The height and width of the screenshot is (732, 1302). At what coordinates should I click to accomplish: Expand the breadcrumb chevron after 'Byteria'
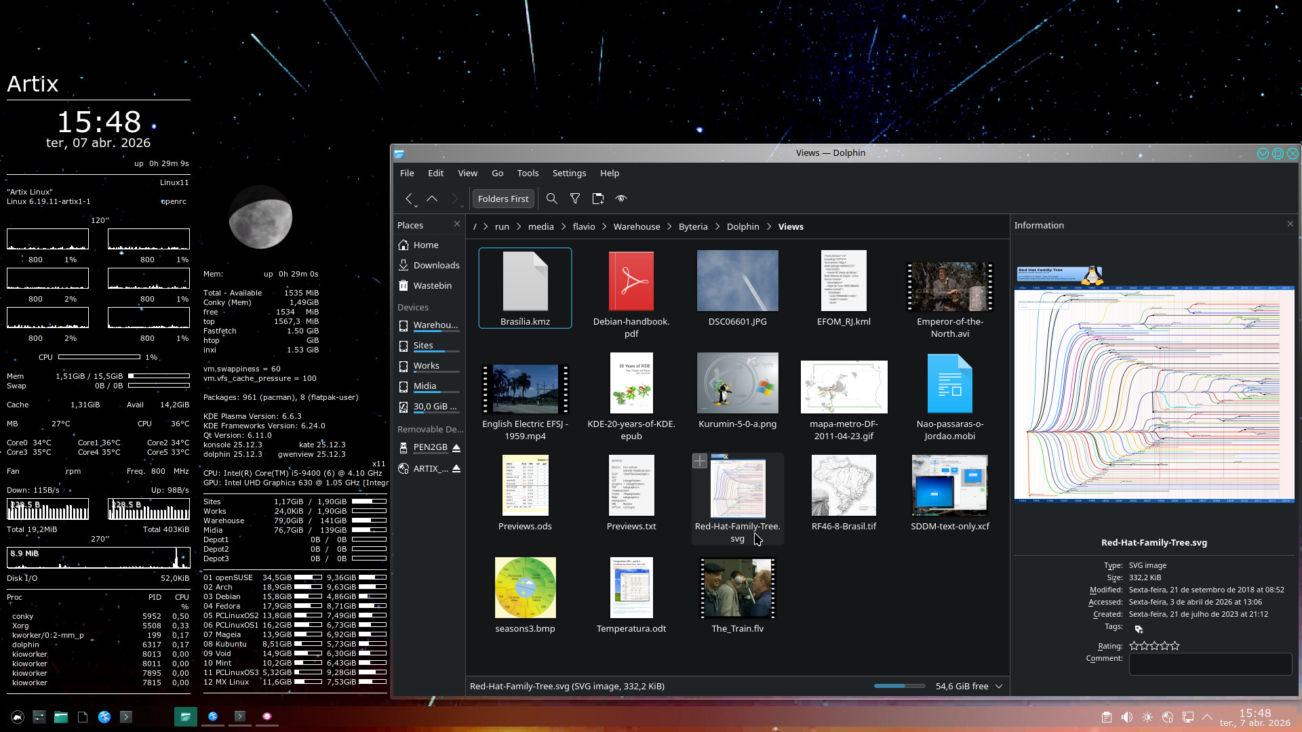[717, 226]
